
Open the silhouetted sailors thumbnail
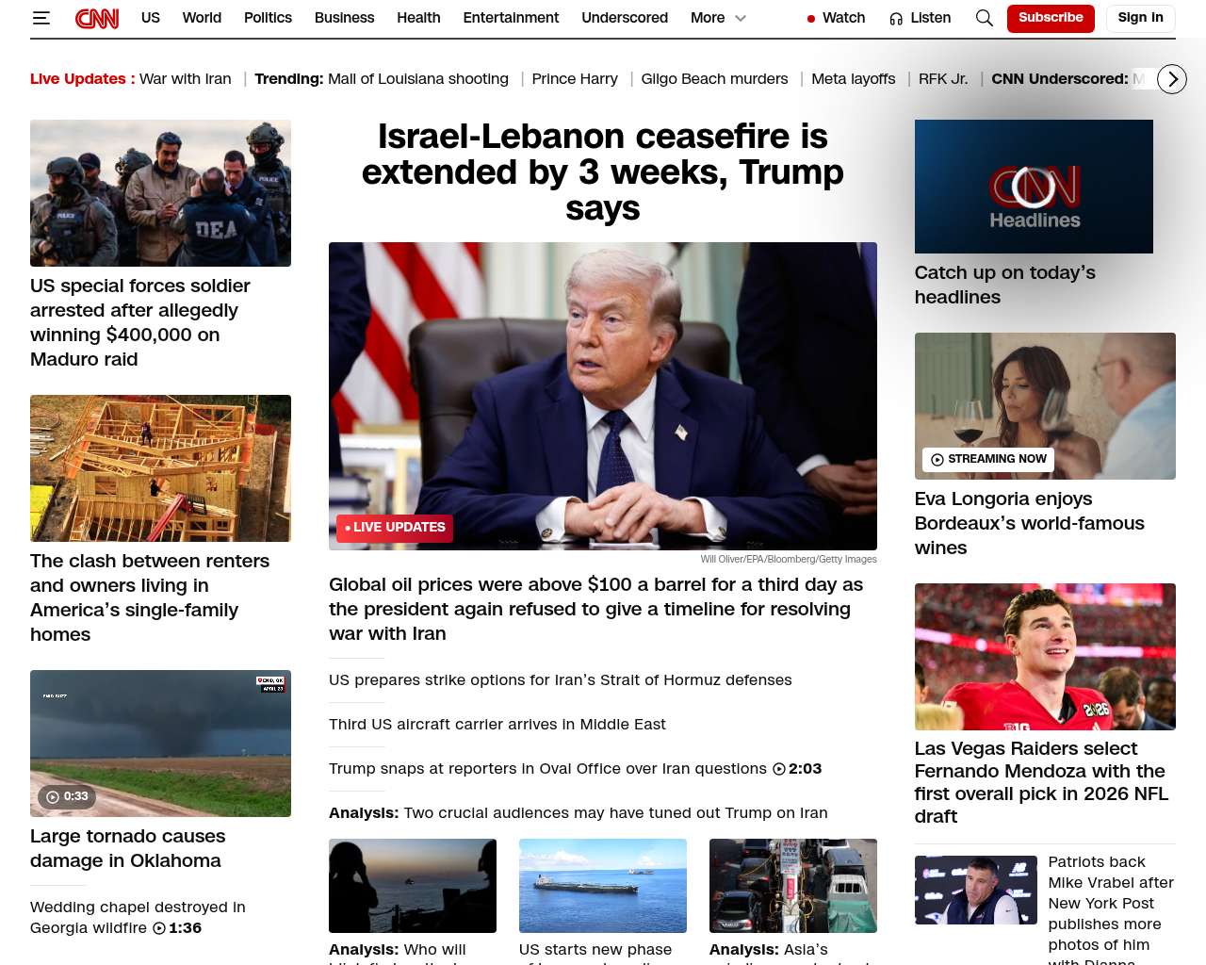point(413,886)
